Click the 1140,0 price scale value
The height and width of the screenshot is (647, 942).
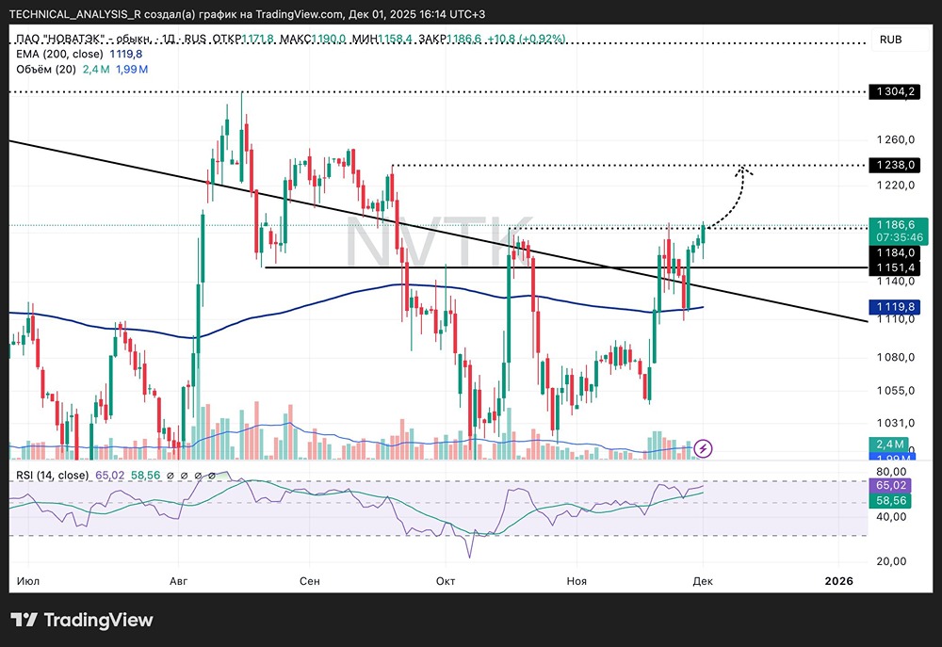click(x=895, y=282)
